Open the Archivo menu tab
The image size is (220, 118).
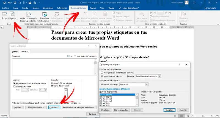pos(5,8)
